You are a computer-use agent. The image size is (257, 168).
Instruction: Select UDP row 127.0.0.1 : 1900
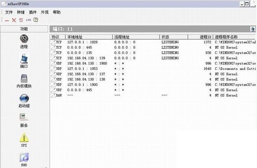(x=153, y=85)
